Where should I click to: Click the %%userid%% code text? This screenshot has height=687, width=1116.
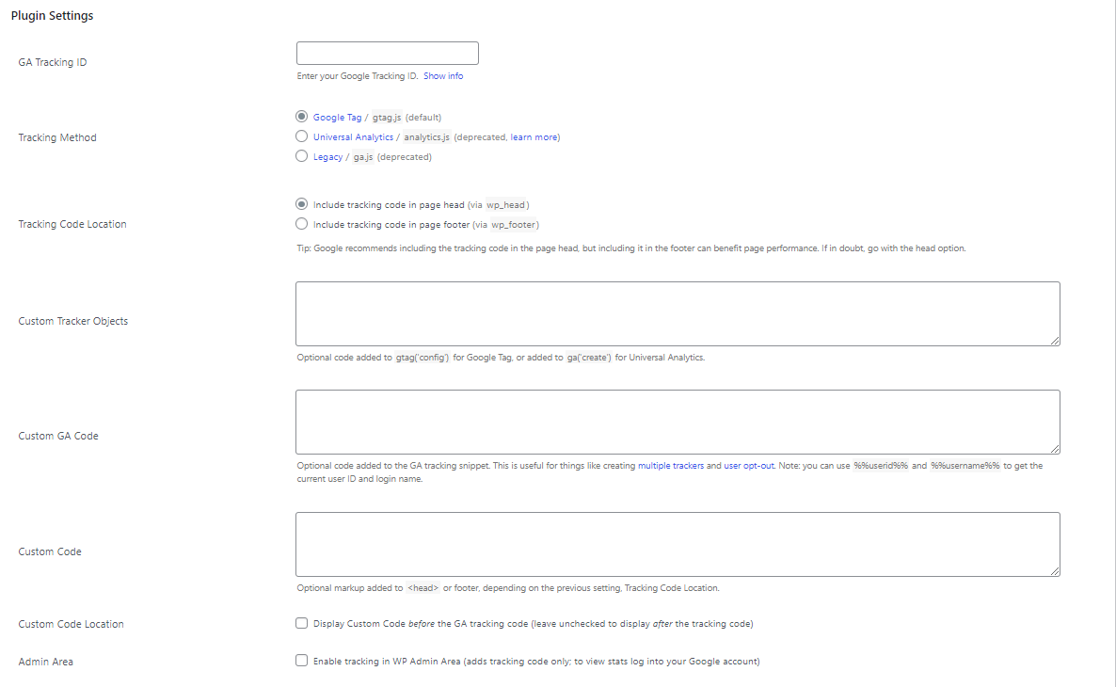[x=881, y=466]
